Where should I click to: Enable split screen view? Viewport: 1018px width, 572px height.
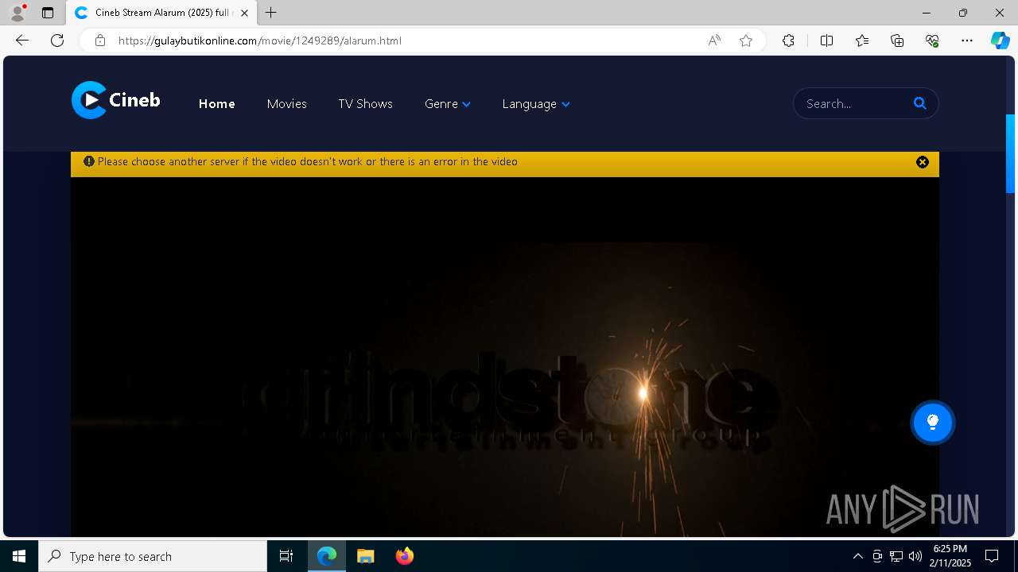point(826,41)
